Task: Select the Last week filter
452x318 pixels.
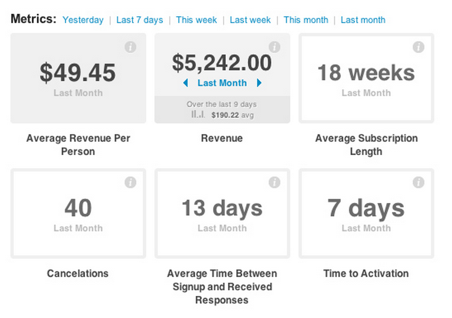Action: point(250,20)
